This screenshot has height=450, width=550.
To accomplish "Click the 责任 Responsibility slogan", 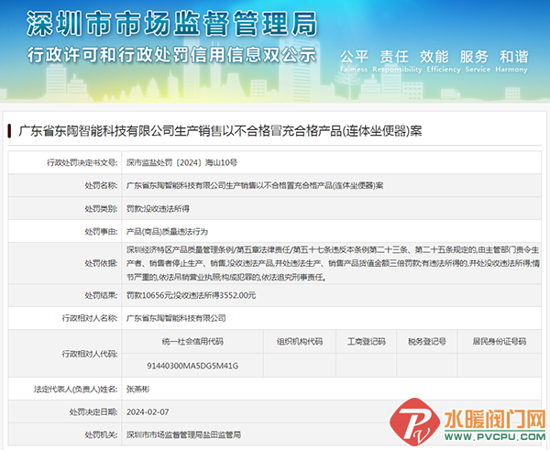I will pos(397,60).
